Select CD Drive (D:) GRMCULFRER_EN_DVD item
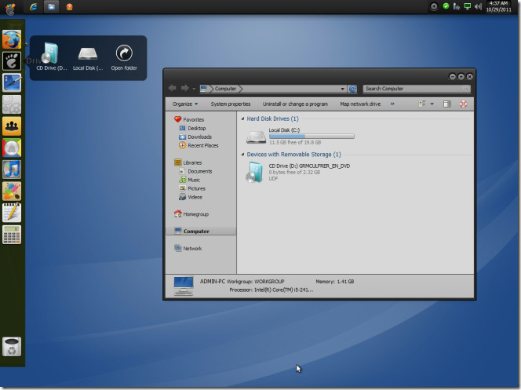521x390 pixels. coord(297,172)
